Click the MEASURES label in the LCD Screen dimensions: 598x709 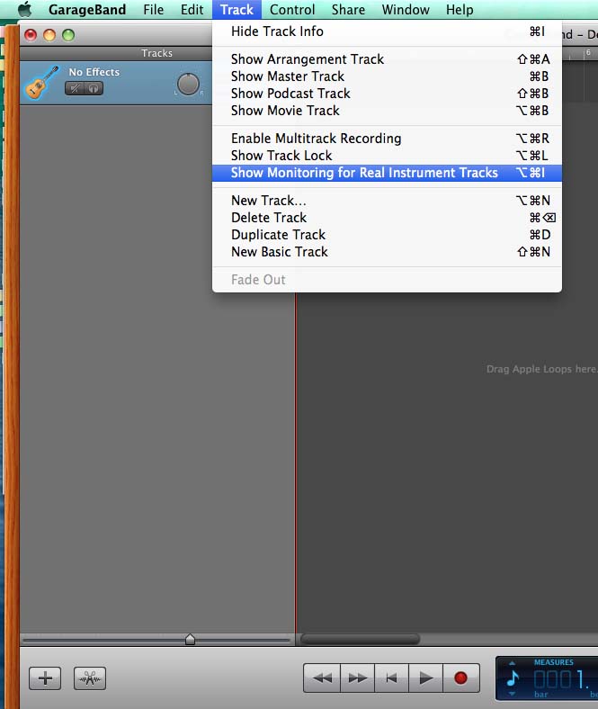point(554,662)
